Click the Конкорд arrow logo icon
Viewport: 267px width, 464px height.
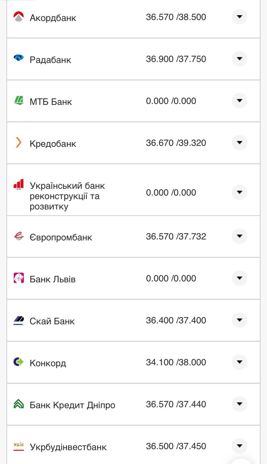tap(18, 362)
